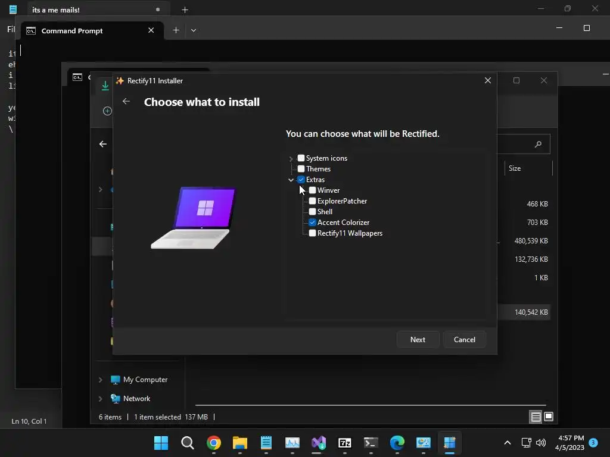Screen dimensions: 610x457
Task: Open Control Panel from taskbar
Action: point(424,443)
